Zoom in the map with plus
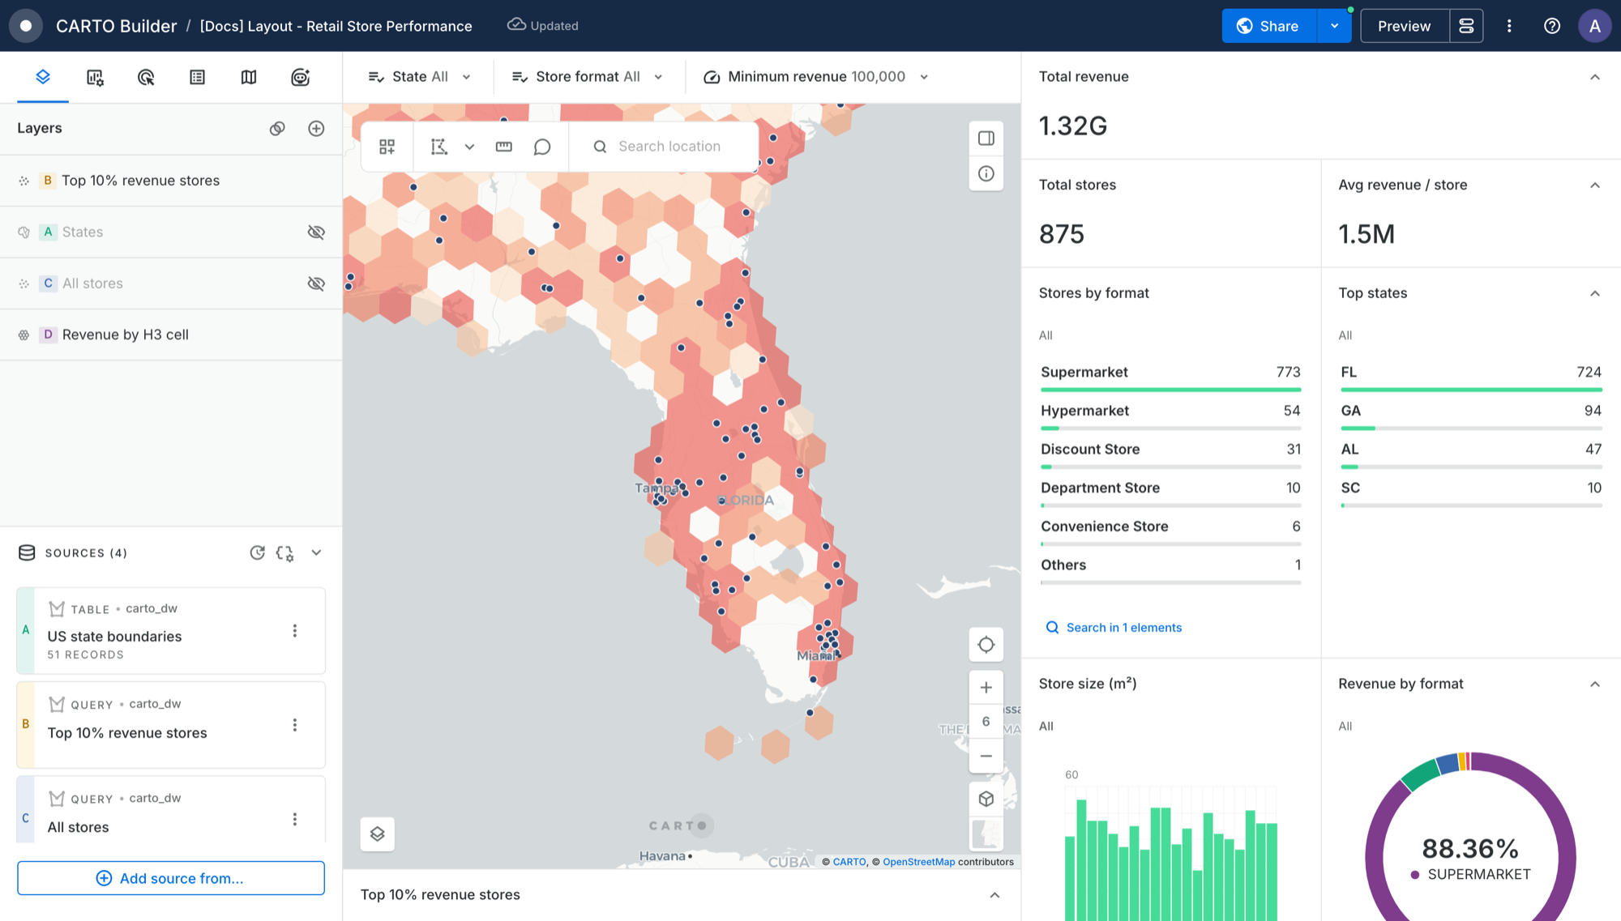This screenshot has height=921, width=1621. coord(986,688)
